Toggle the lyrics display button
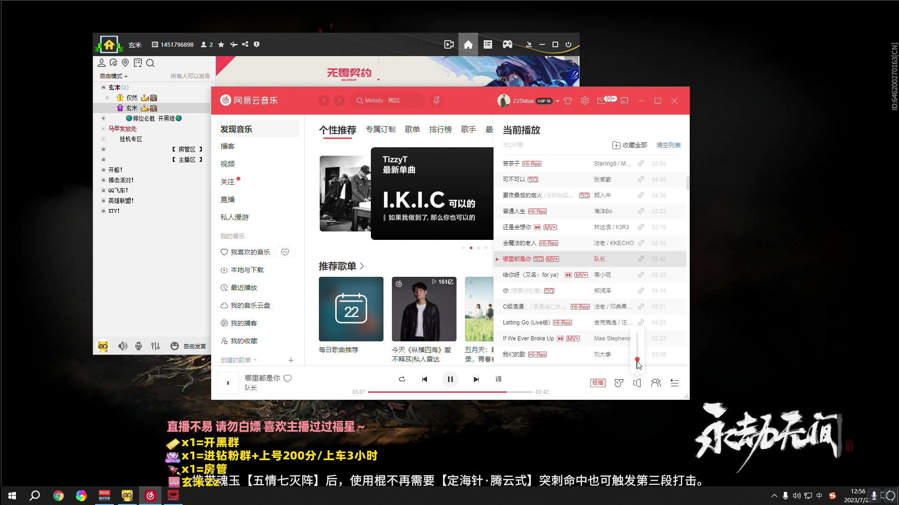 tap(499, 379)
